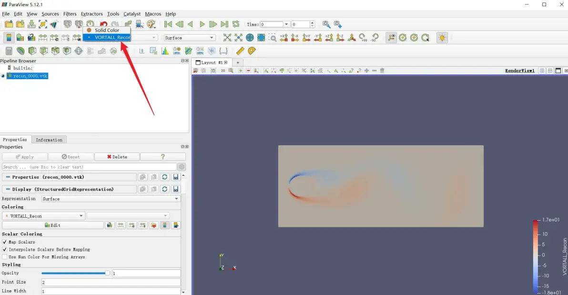568x295 pixels.
Task: Click the Edit color map button
Action: [52, 225]
